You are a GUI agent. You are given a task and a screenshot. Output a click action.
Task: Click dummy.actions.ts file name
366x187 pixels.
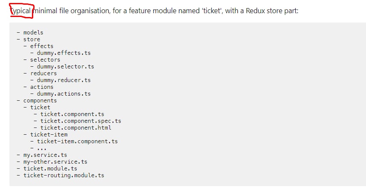64,94
